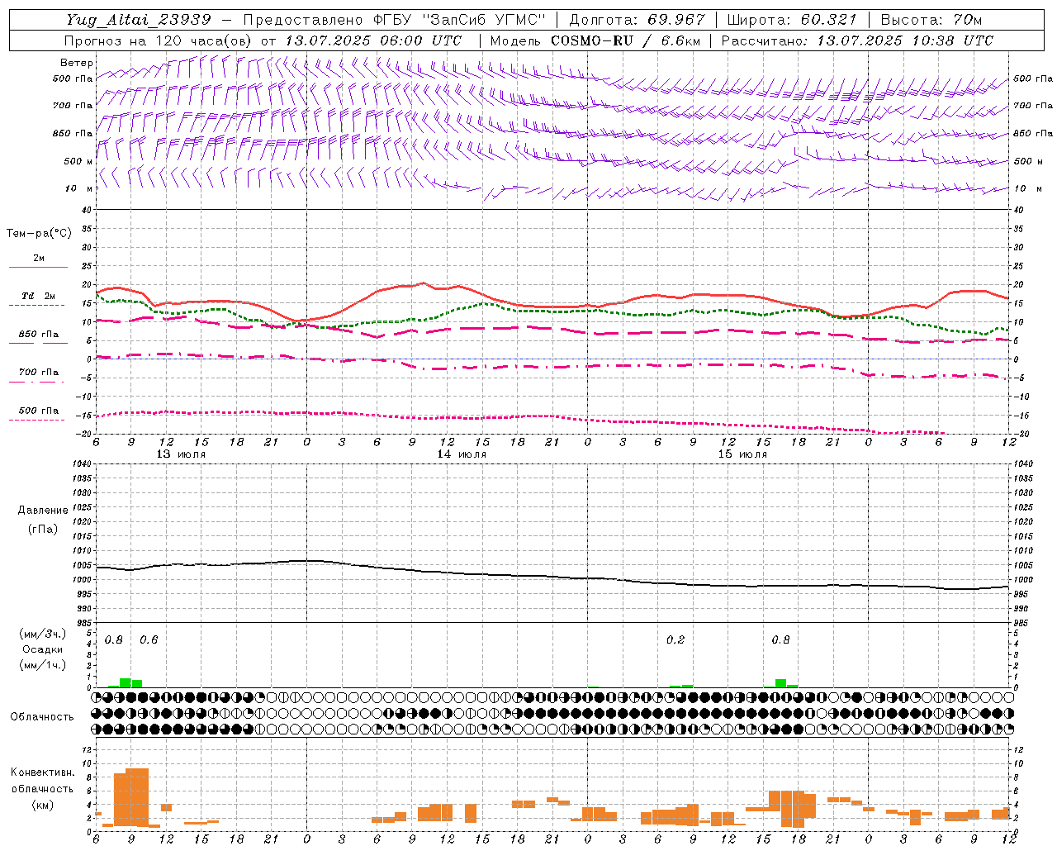This screenshot has height=846, width=1057.
Task: Click the 13 июля date label
Action: (181, 454)
